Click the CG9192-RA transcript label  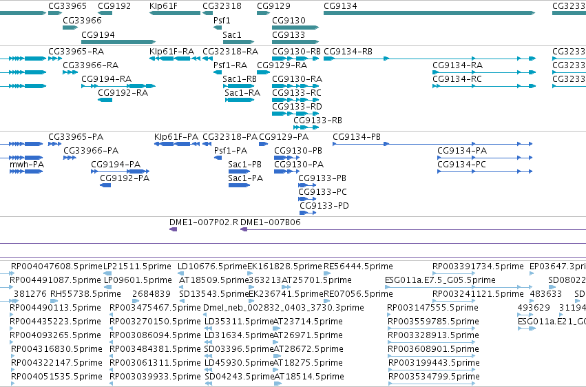(123, 93)
